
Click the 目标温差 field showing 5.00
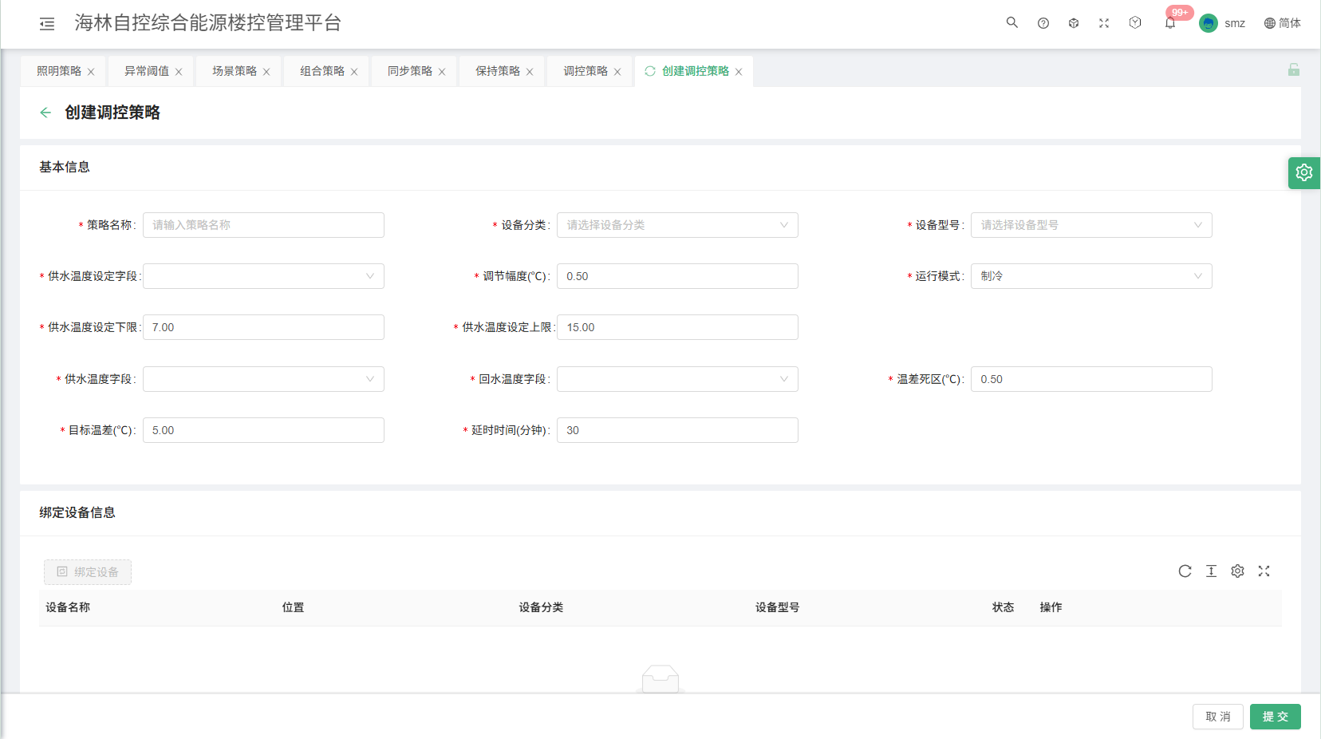click(x=263, y=430)
